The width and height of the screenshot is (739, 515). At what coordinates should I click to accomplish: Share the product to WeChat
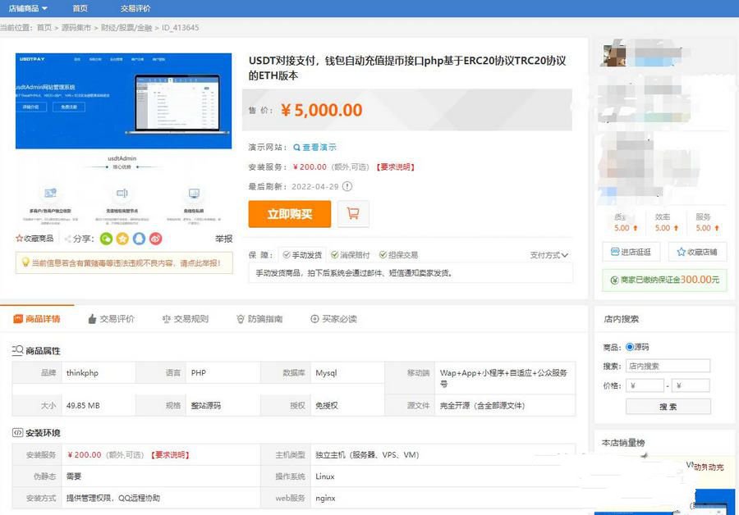(x=107, y=238)
